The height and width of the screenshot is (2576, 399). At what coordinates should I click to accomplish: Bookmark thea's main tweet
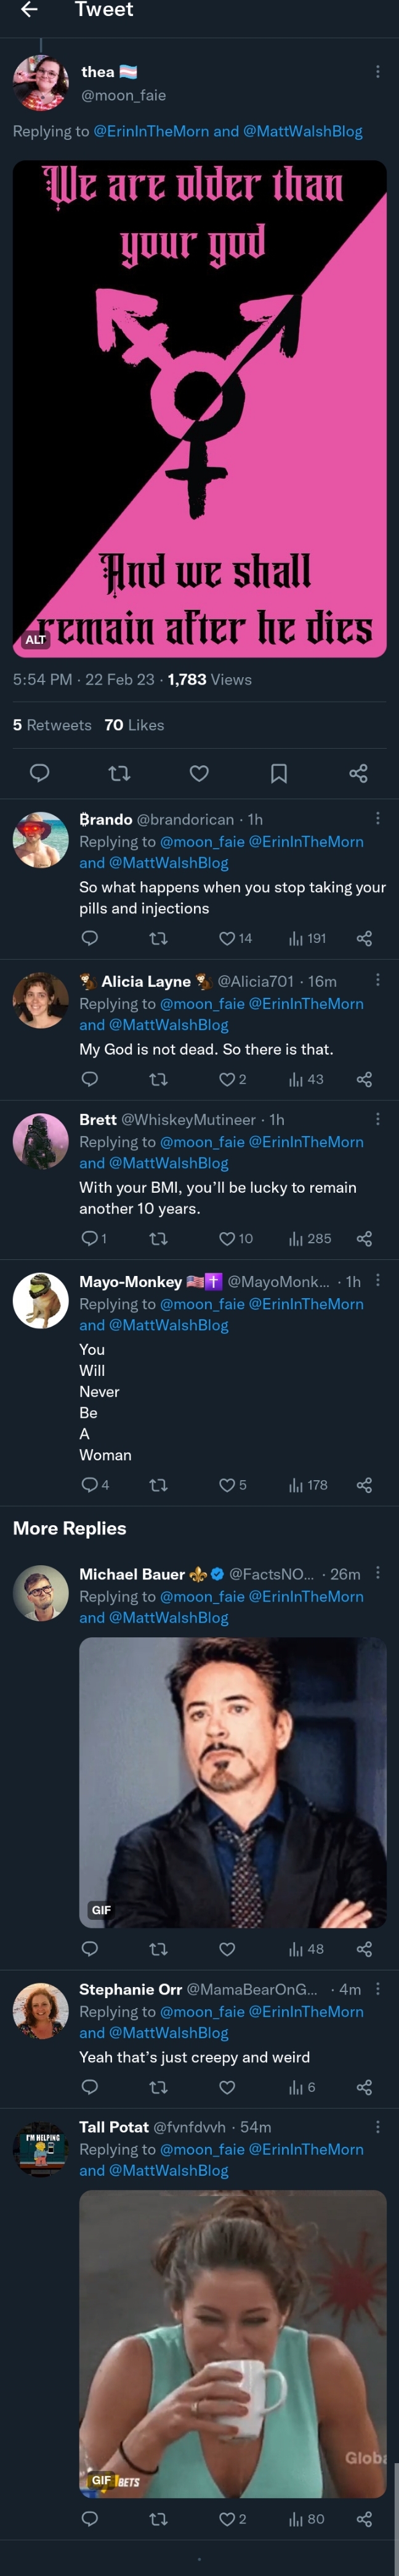(280, 773)
